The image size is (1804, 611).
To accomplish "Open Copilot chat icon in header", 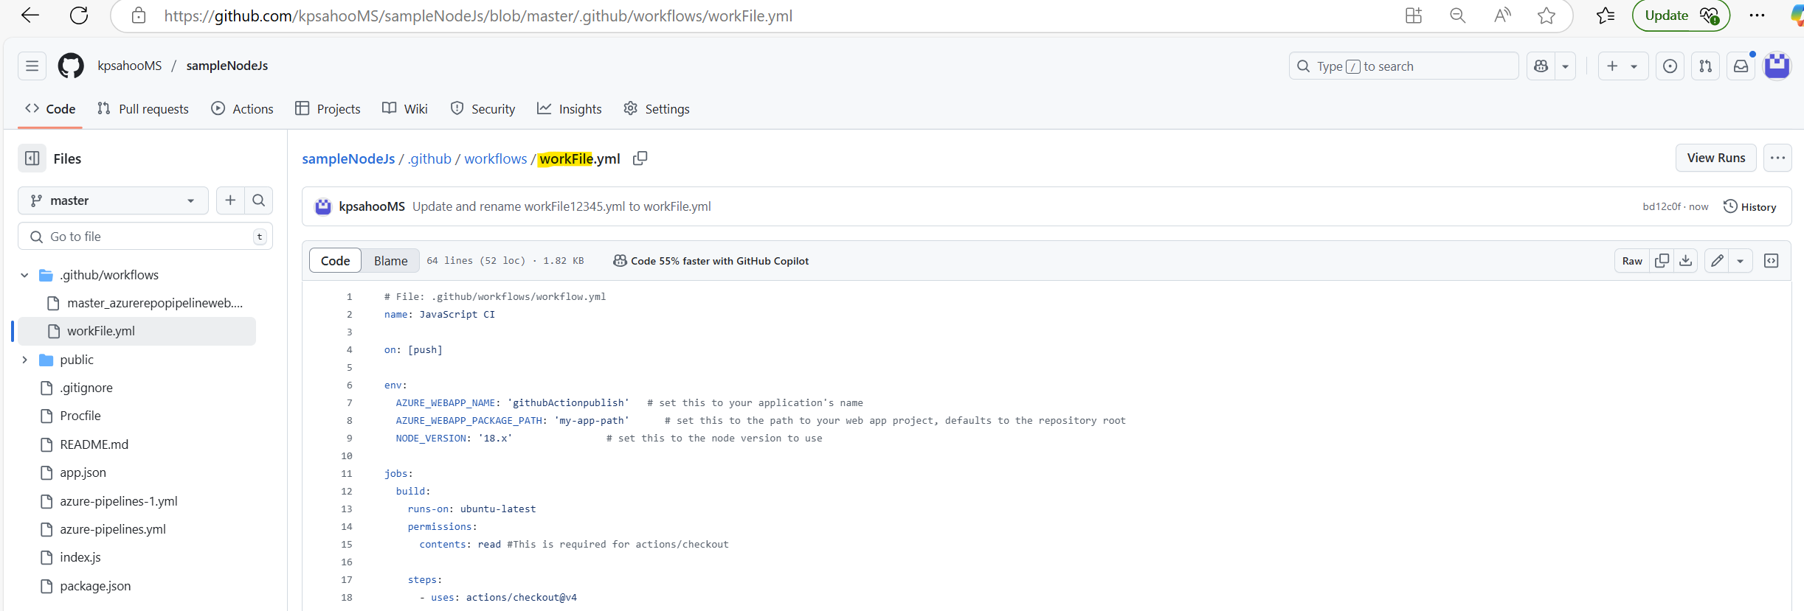I will tap(1541, 66).
